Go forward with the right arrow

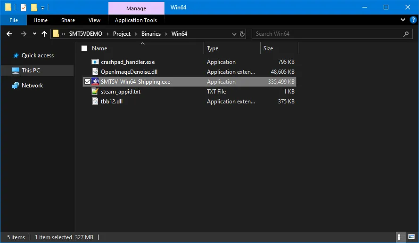coord(24,34)
